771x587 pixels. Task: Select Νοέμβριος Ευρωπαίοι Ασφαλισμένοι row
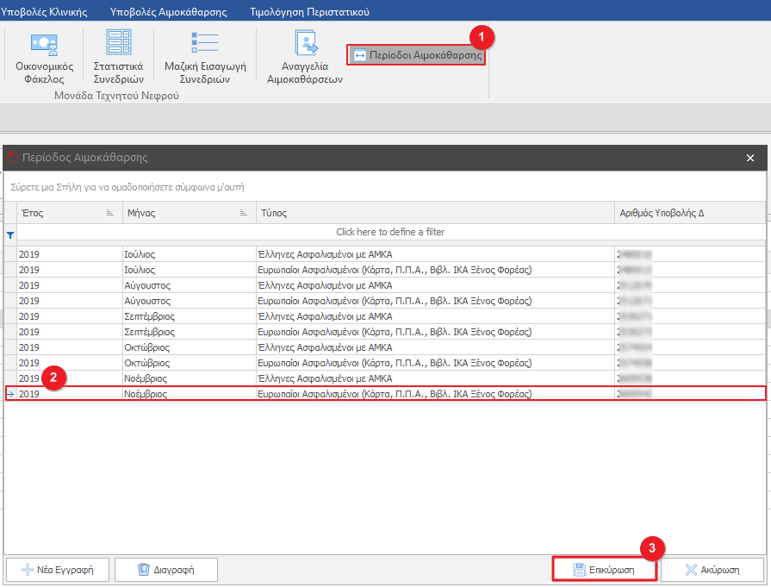[x=388, y=394]
